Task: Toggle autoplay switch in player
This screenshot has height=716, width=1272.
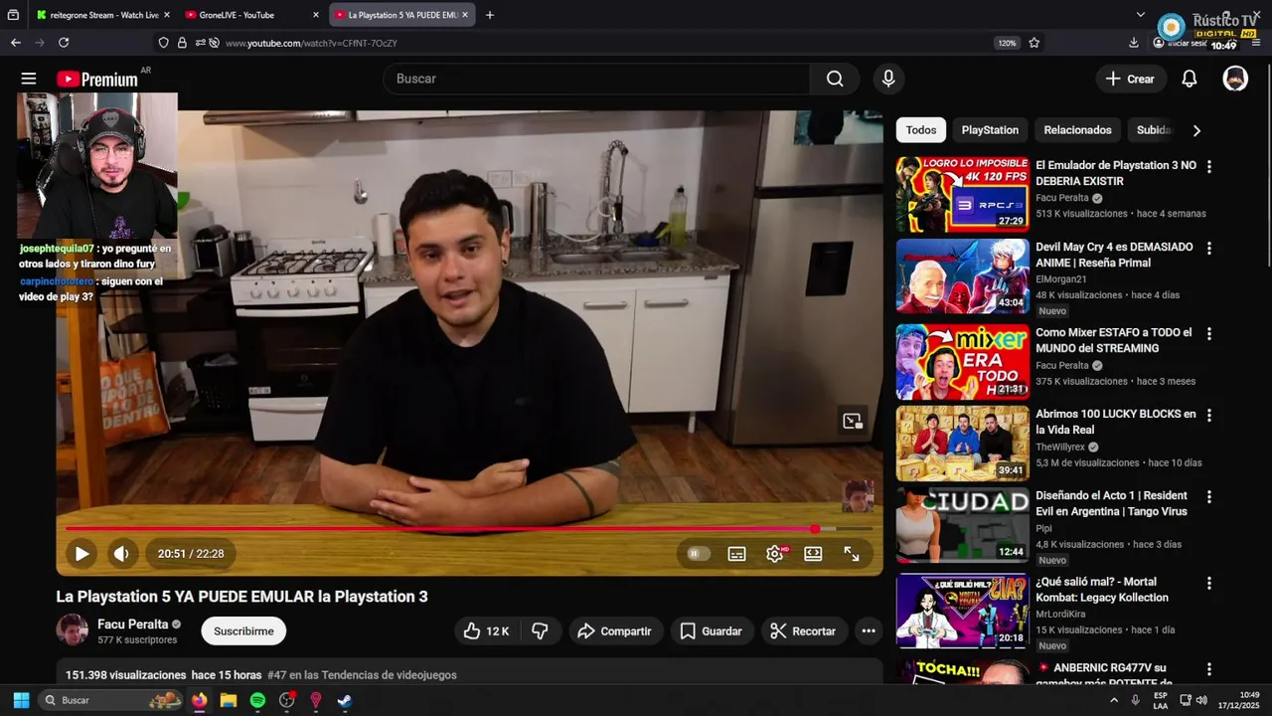Action: pos(699,554)
